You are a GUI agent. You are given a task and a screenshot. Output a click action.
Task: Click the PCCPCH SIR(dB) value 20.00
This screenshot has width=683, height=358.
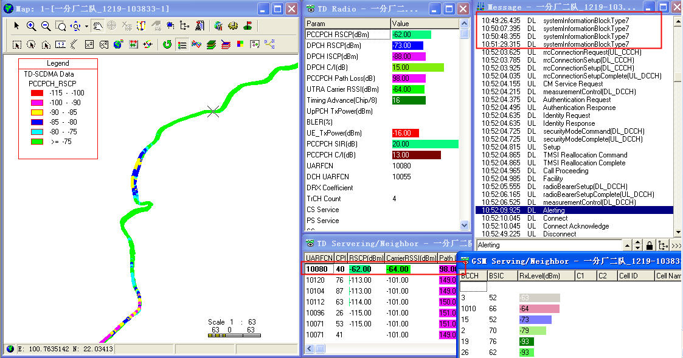[425, 143]
